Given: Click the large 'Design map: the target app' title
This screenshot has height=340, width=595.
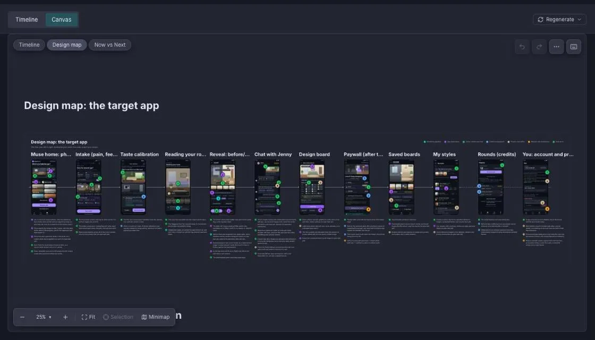Looking at the screenshot, I should point(91,106).
